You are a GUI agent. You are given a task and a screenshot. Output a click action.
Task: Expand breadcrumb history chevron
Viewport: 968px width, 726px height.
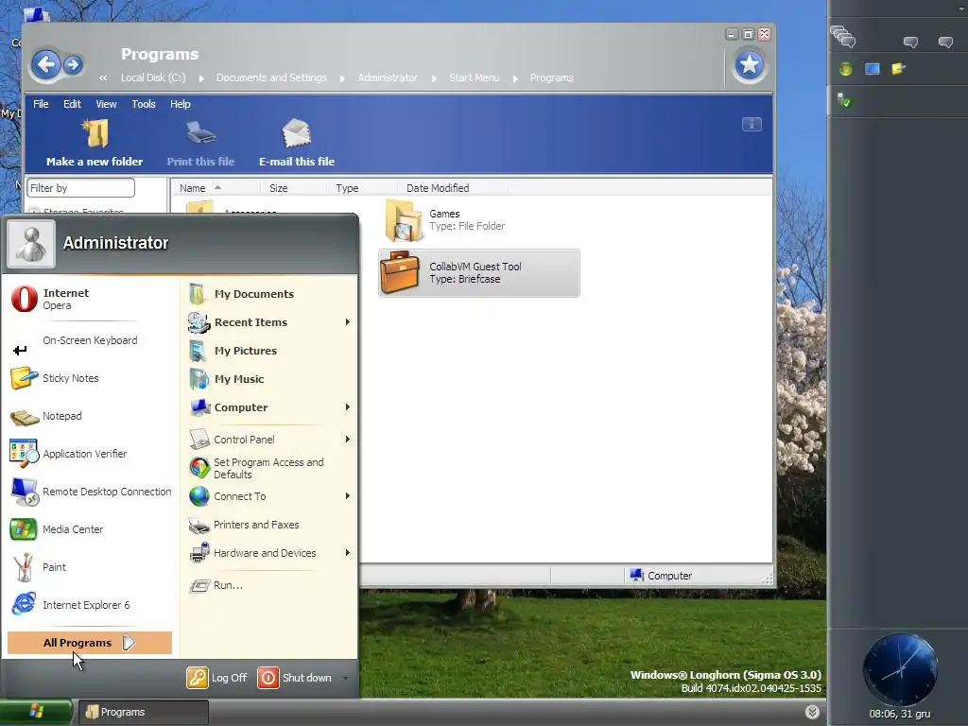point(103,78)
